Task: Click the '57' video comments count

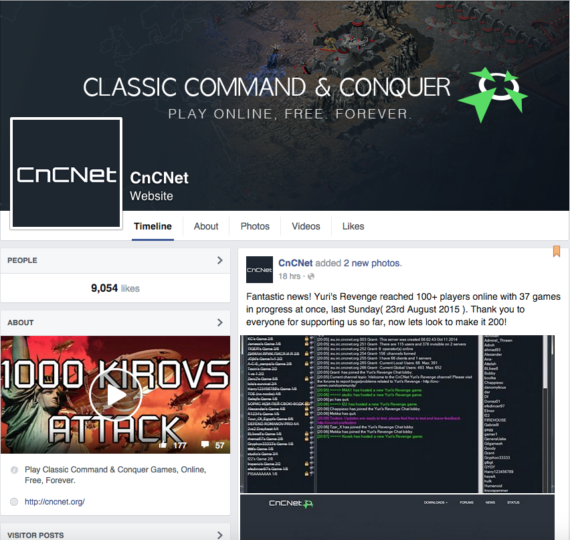Action: pos(219,446)
